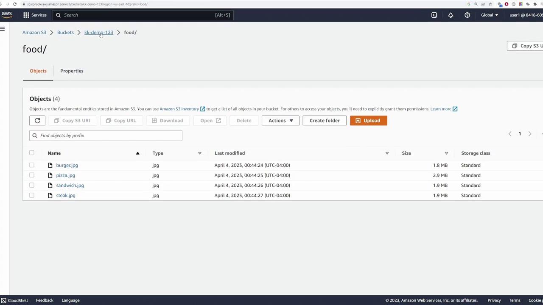The height and width of the screenshot is (305, 543).
Task: Click the Copy S3 URI button at top right
Action: 525,46
